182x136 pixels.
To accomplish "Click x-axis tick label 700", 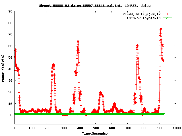I will (x=128, y=128).
